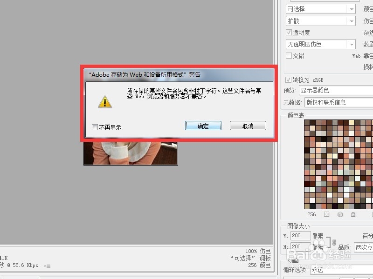Screen dimensions: 373x279
Task: Toggle the 透明度 checkbox
Action: [x=289, y=32]
